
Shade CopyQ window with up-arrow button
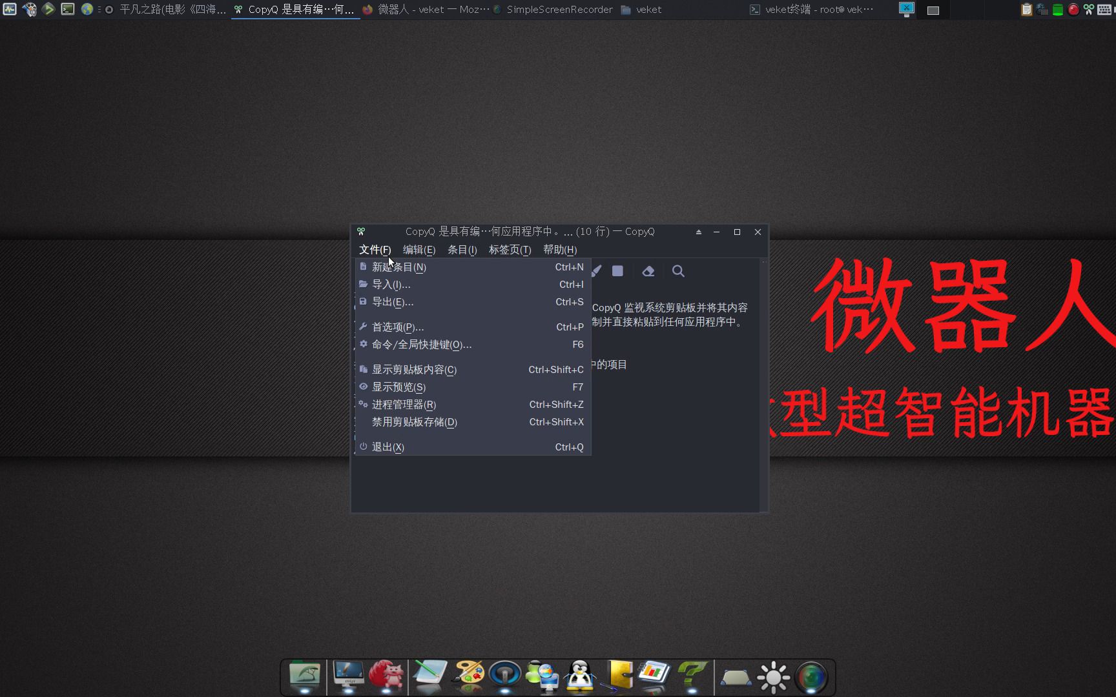click(x=699, y=232)
